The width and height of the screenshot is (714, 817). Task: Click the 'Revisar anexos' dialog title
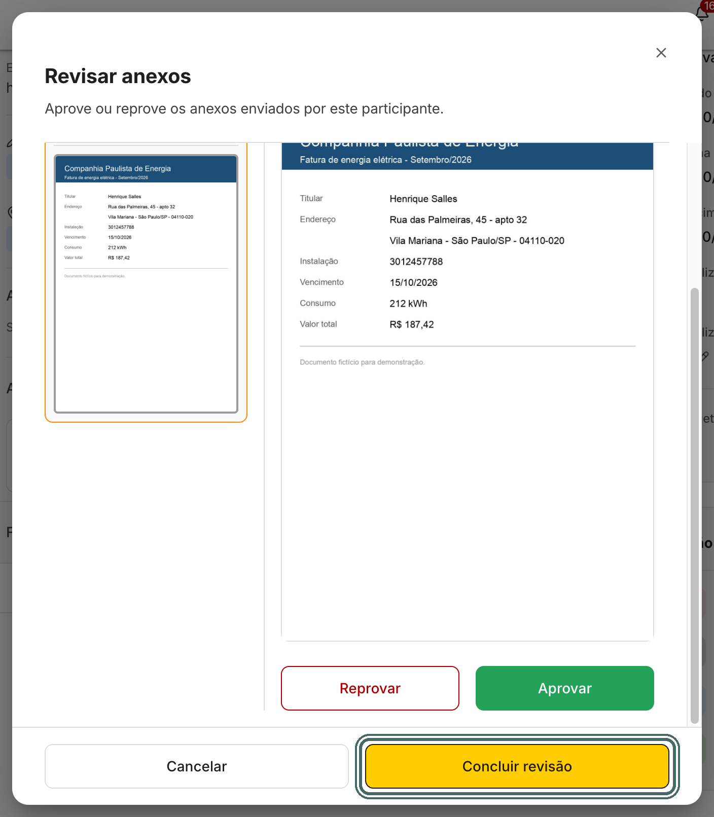[118, 76]
